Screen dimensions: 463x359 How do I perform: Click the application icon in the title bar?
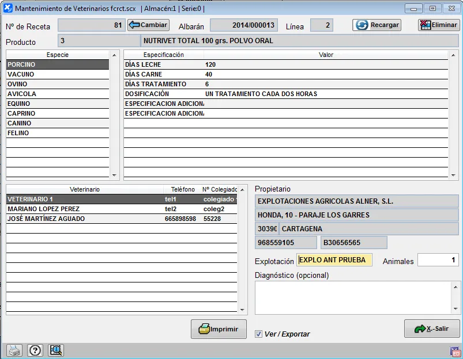pyautogui.click(x=7, y=9)
